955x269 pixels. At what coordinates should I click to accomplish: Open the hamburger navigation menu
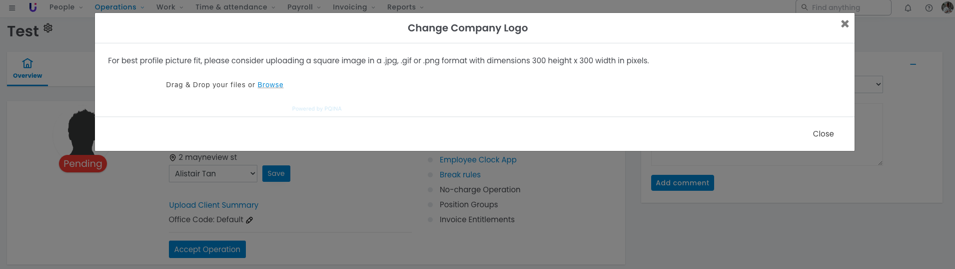pos(12,7)
